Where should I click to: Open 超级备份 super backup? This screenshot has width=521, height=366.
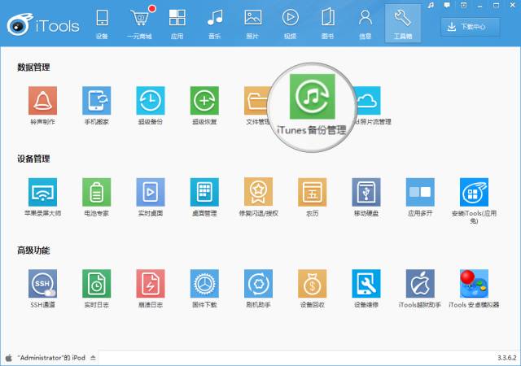tap(150, 100)
